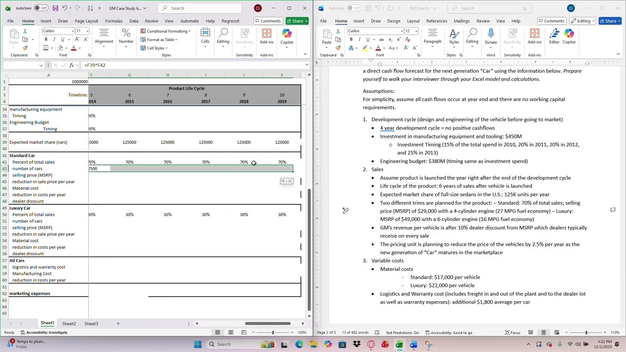Expand Format as Table menu
The height and width of the screenshot is (352, 626).
click(x=159, y=40)
